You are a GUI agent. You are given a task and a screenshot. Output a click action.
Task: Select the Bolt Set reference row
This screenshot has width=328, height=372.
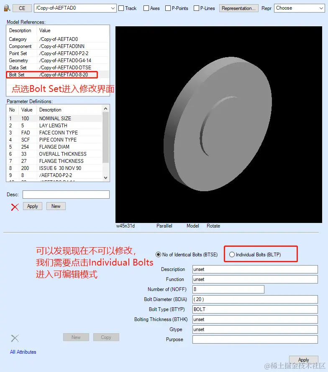point(58,75)
